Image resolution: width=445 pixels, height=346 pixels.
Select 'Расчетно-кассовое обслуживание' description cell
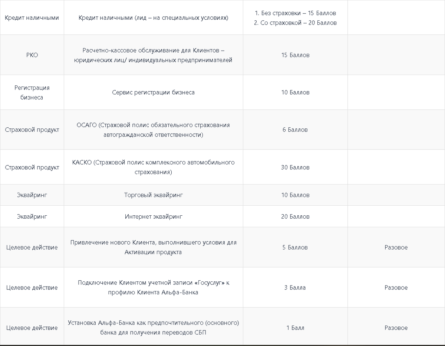click(x=154, y=55)
